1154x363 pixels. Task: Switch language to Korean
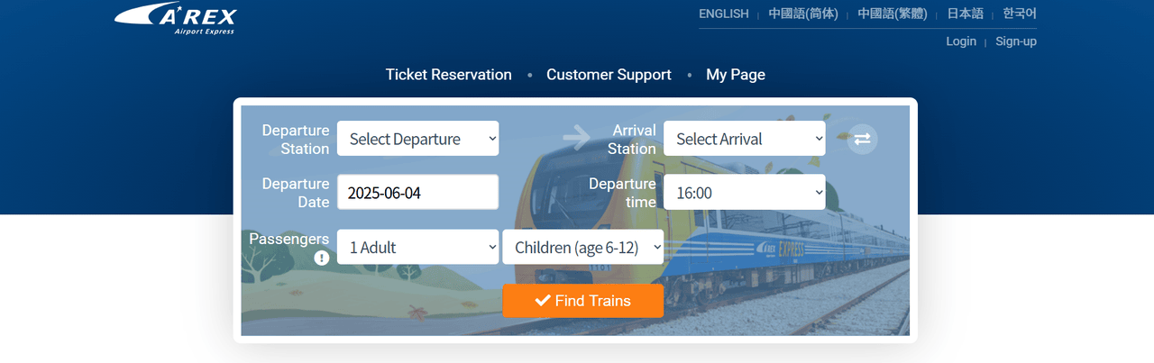coord(1020,14)
